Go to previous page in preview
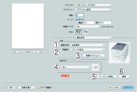 (19, 52)
